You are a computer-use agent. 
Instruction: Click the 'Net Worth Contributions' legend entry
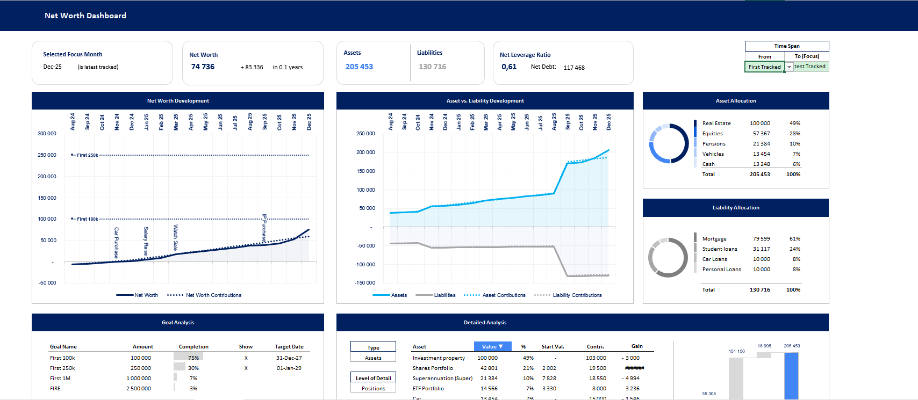point(204,295)
